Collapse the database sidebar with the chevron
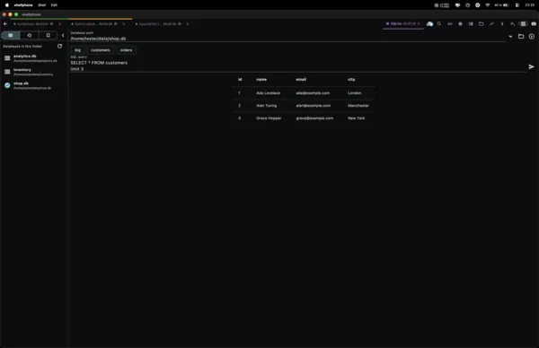This screenshot has width=539, height=348. 63,35
